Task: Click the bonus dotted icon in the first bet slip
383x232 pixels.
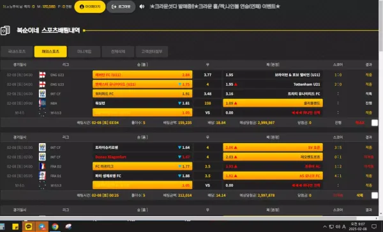Action: [x=42, y=112]
